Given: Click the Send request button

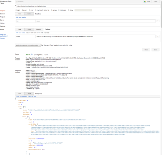Looking at the screenshot, I should [x=155, y=50].
